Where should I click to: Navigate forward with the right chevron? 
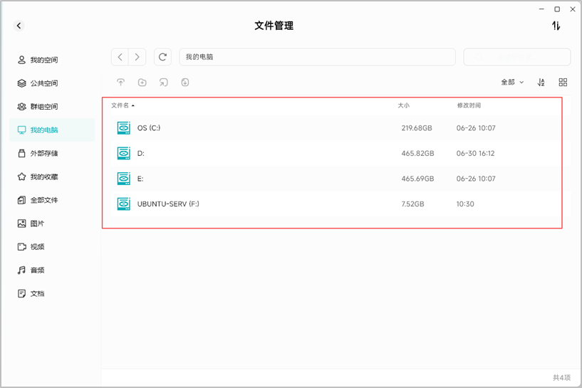pyautogui.click(x=137, y=57)
